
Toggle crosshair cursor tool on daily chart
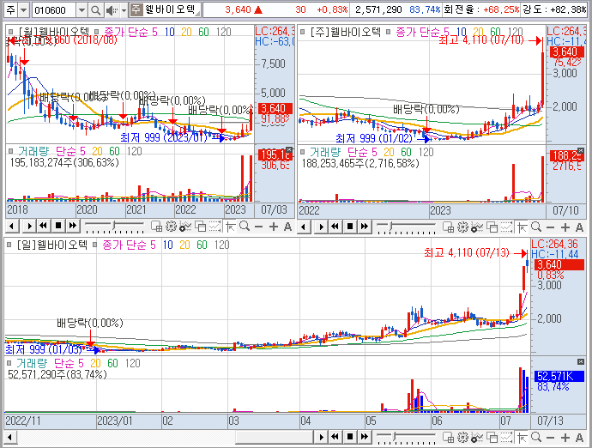click(523, 437)
